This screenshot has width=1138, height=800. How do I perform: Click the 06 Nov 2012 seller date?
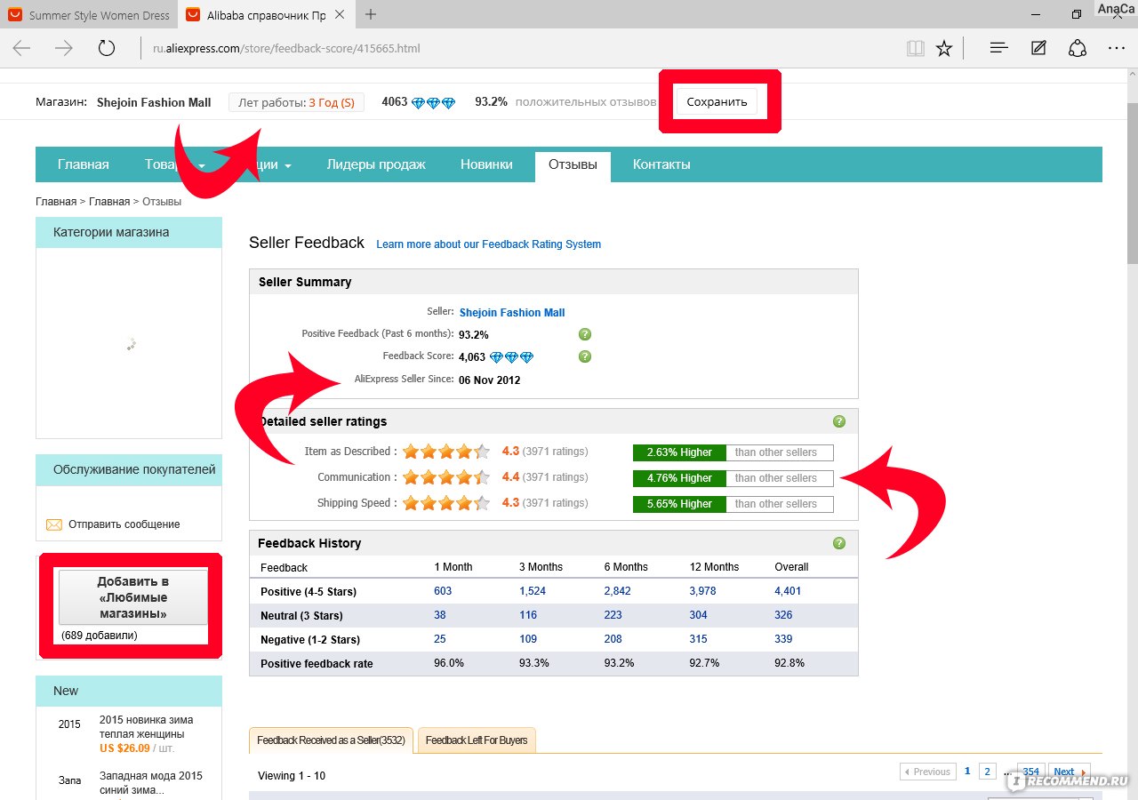(489, 380)
